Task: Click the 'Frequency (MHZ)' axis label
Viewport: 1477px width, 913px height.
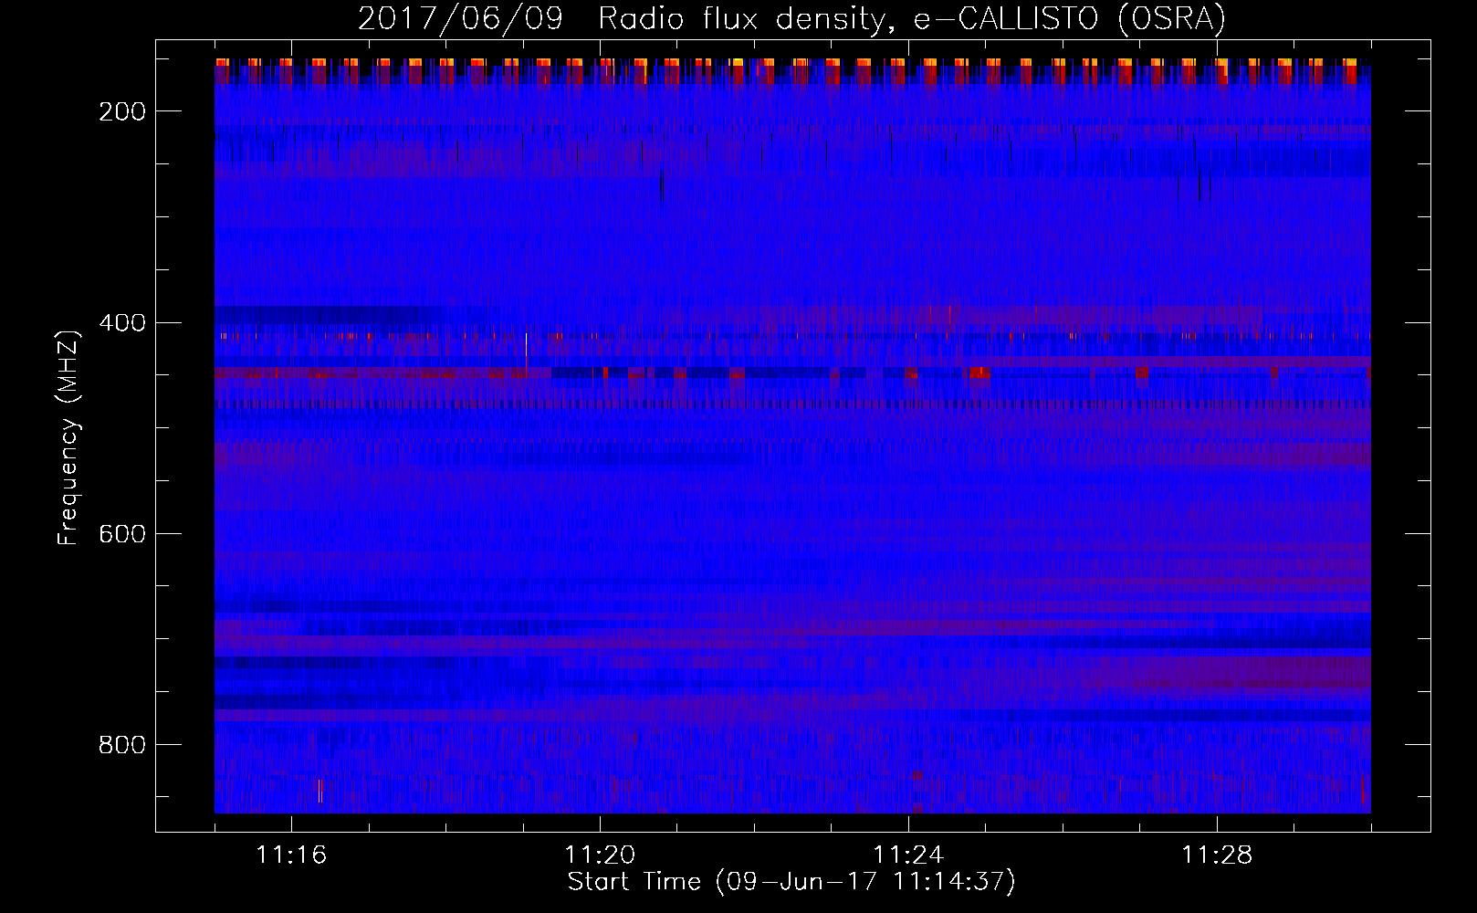Action: click(x=68, y=437)
